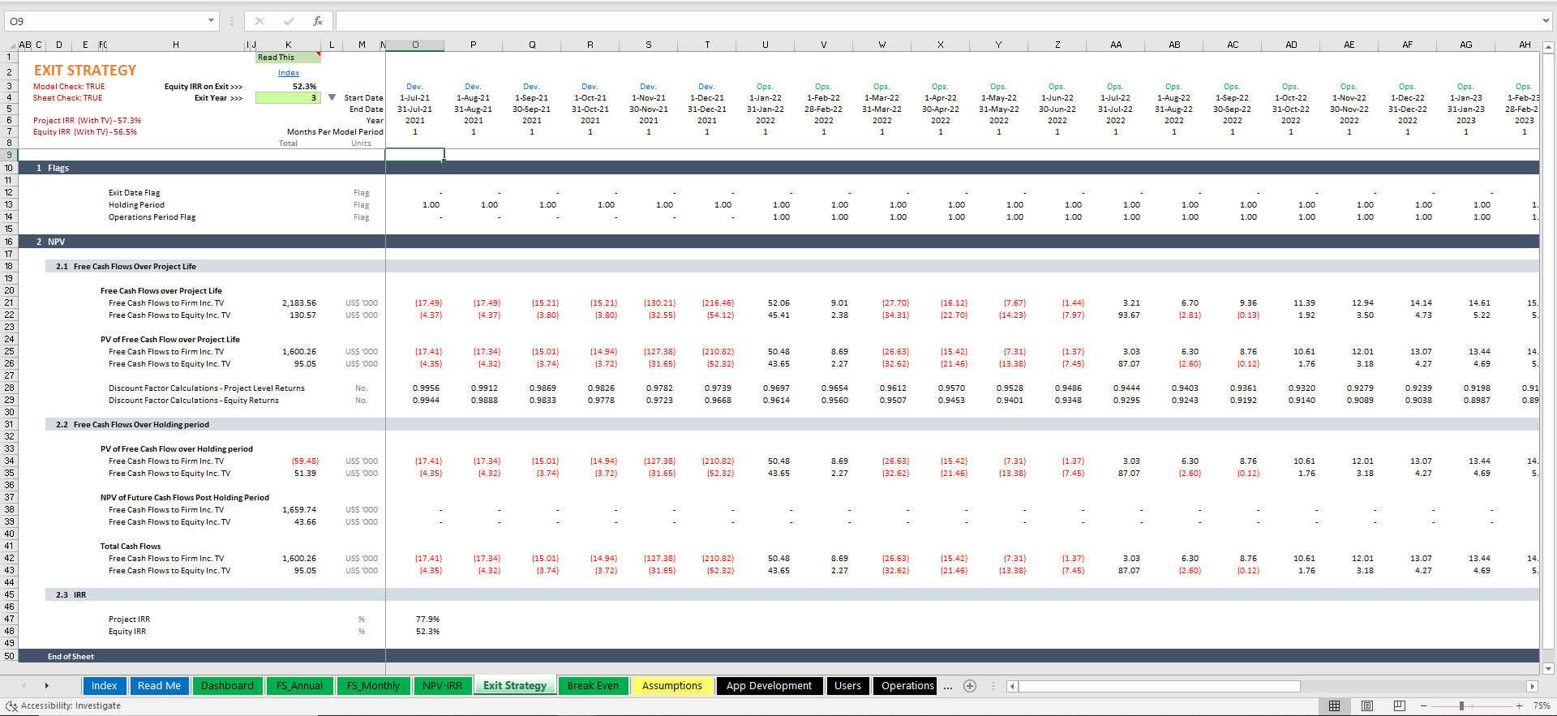Select the Holding Period row label

[x=136, y=205]
